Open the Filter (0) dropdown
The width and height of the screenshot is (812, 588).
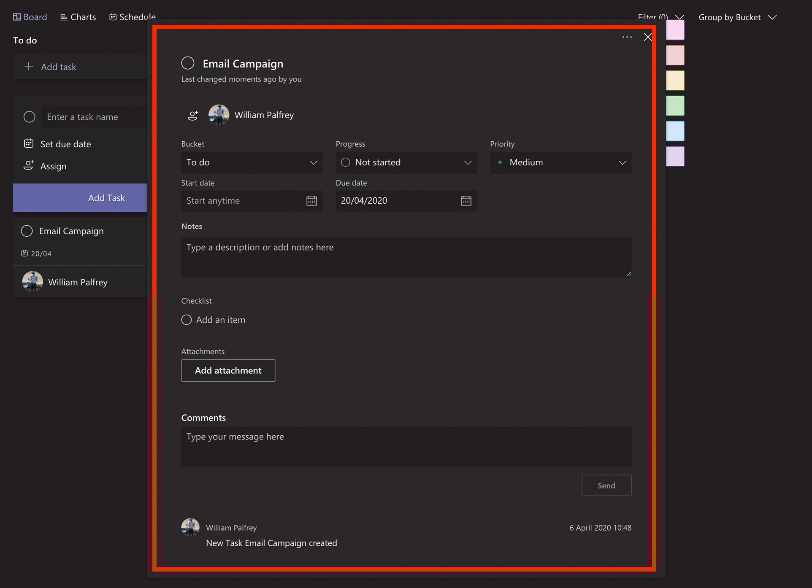[x=661, y=17]
